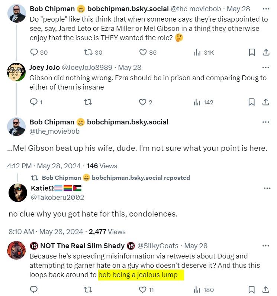Open more options on KatieΩ's tweet

click(x=267, y=188)
